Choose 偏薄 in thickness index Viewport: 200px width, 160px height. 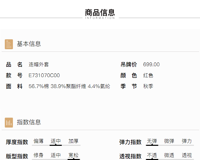pyautogui.click(x=38, y=141)
